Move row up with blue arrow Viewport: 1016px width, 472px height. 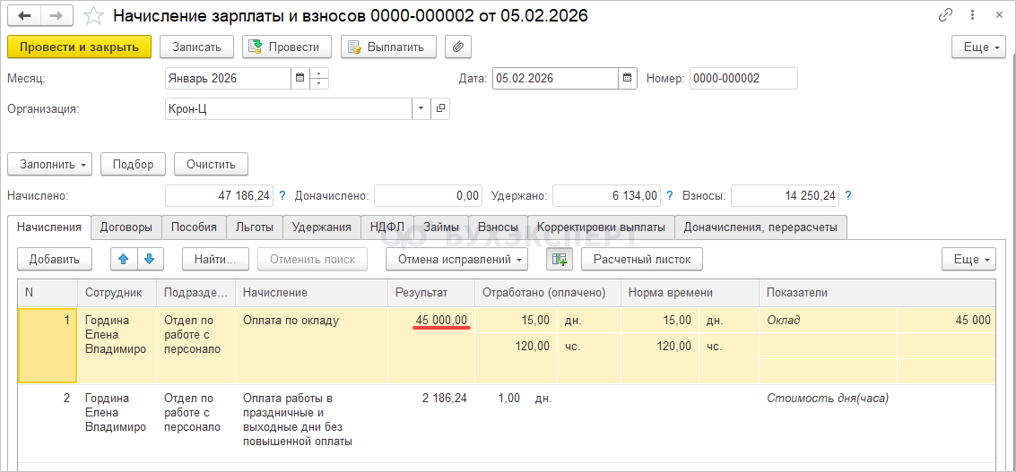[x=124, y=259]
